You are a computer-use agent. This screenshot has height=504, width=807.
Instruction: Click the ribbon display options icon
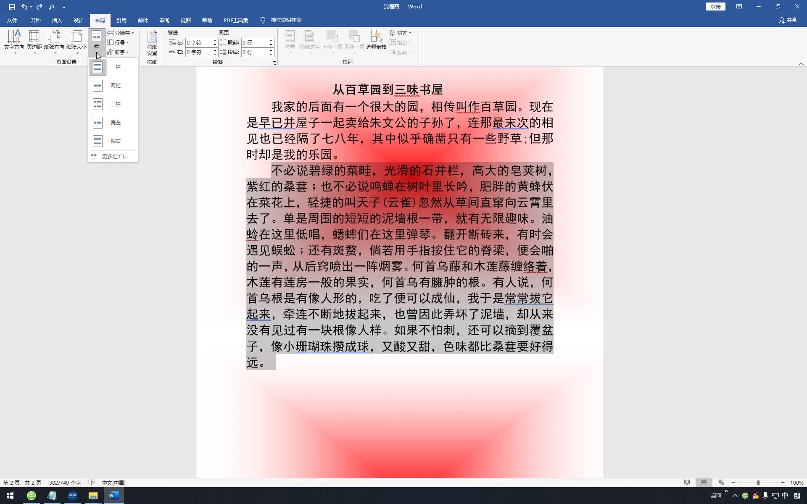click(x=739, y=7)
